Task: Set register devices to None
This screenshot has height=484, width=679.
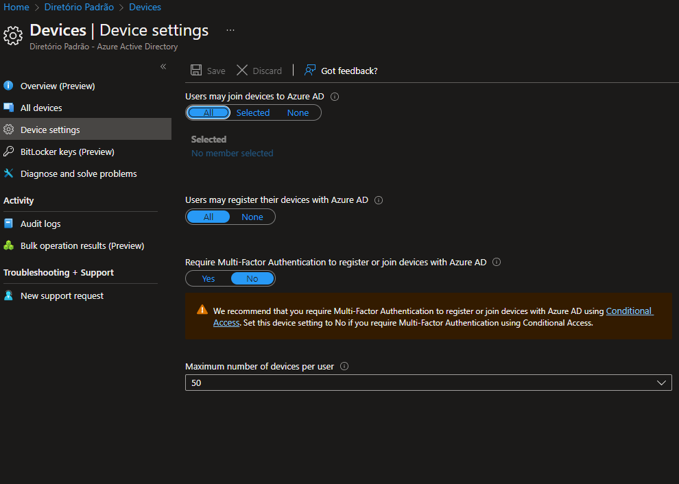Action: [252, 217]
